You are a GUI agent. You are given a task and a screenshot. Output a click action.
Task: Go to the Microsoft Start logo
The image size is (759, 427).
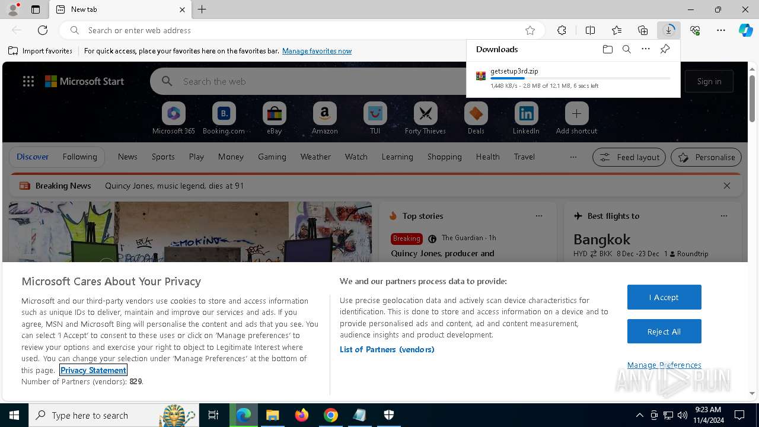pos(84,81)
